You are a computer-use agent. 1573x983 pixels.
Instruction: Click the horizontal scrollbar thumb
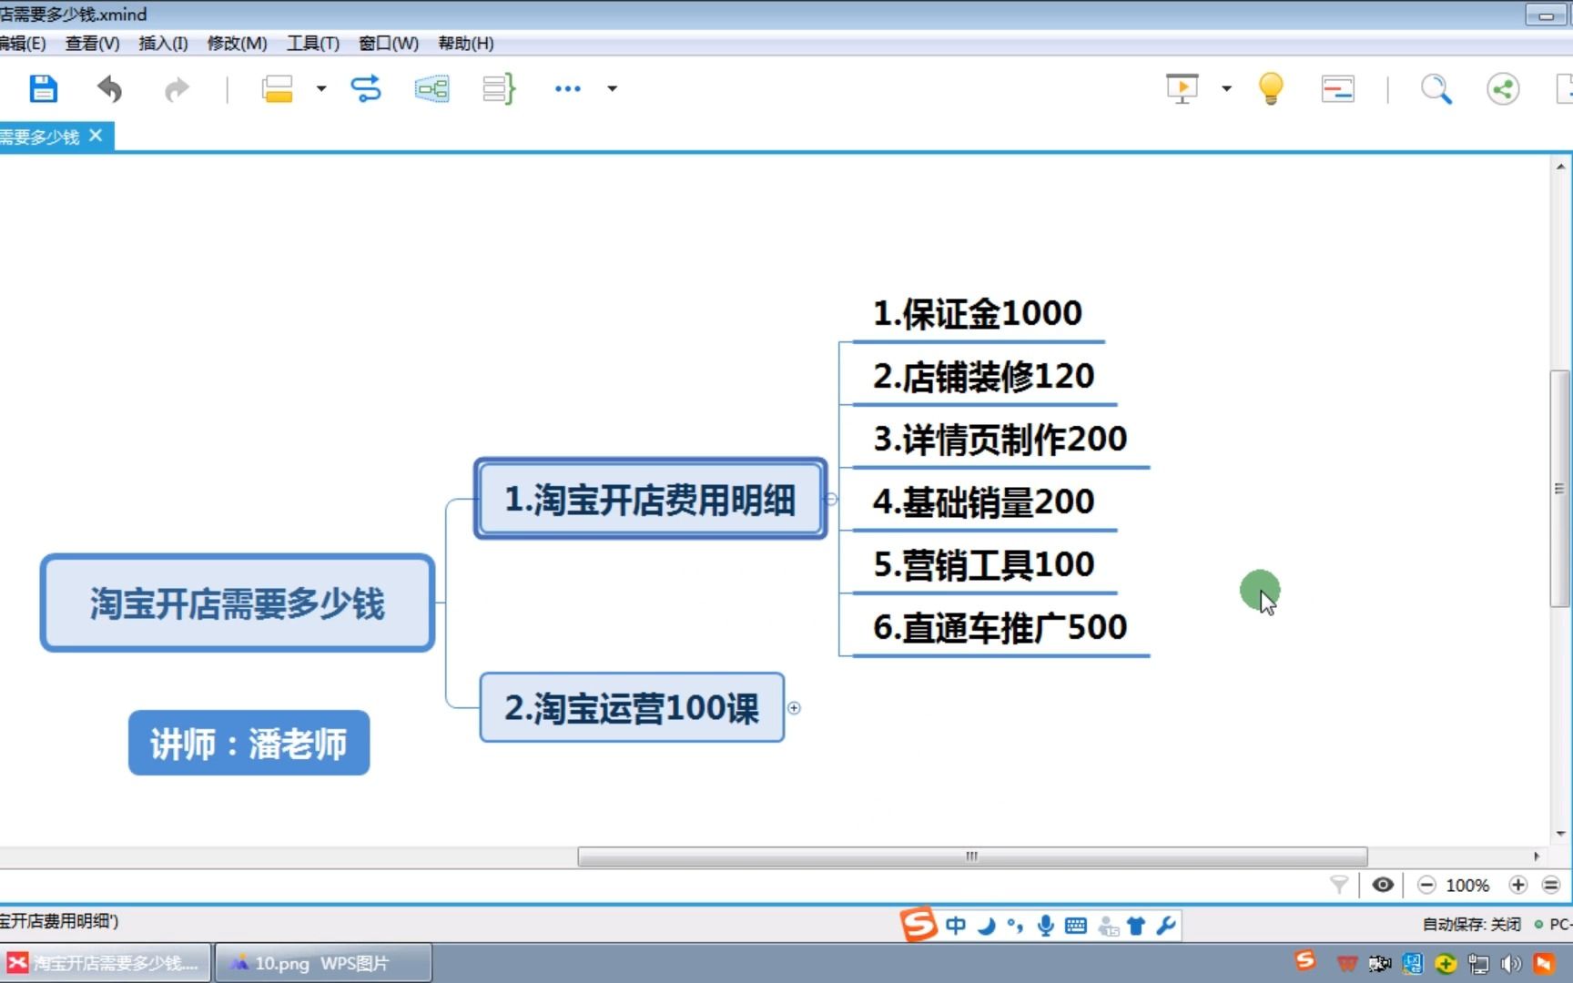(x=972, y=856)
